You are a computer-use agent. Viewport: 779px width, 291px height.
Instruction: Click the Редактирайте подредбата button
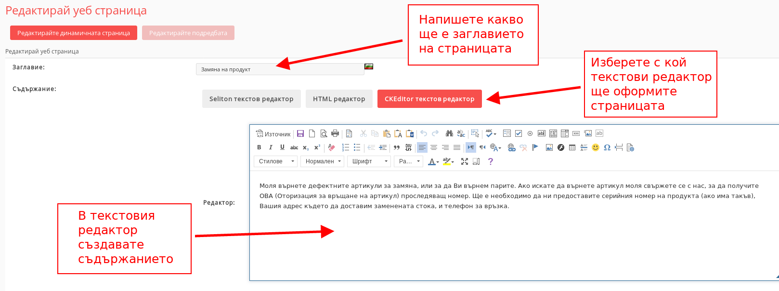188,33
